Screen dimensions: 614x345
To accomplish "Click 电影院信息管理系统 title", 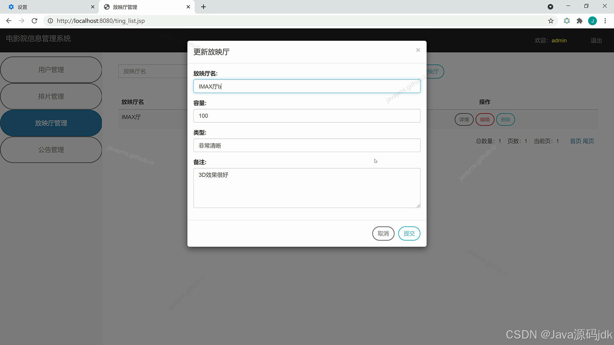I will pos(38,38).
